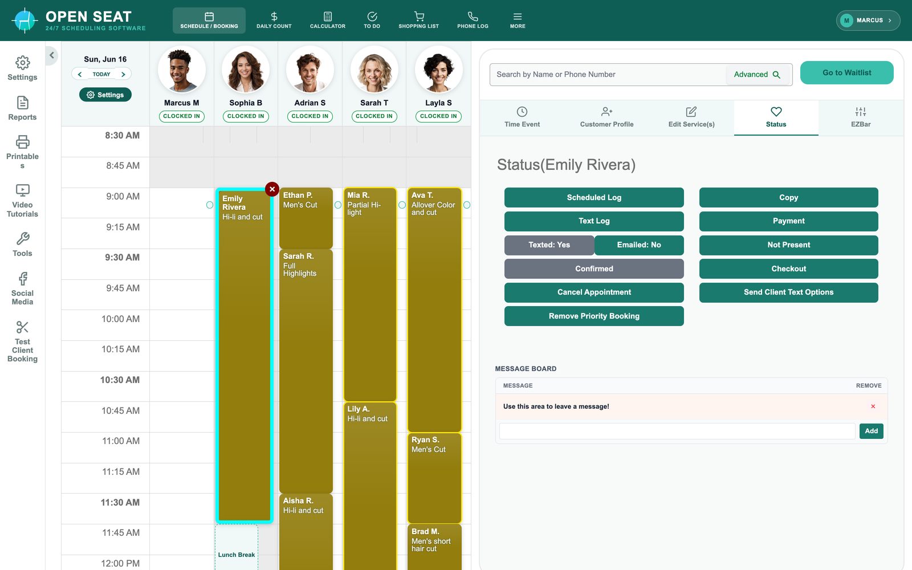This screenshot has height=570, width=912.
Task: Click the Schedule/Booking calendar settings button
Action: click(x=105, y=95)
